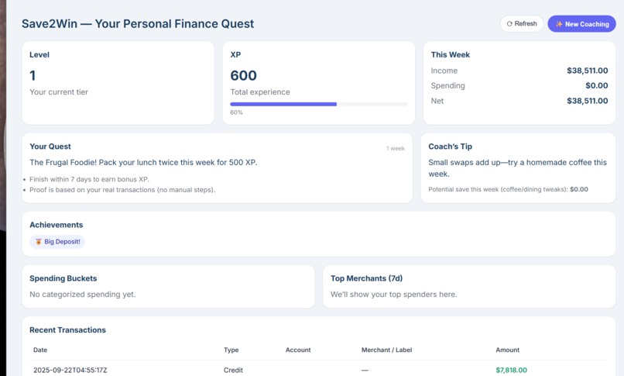The width and height of the screenshot is (624, 376).
Task: Click 'We'll show your top spenders here.'
Action: pyautogui.click(x=393, y=295)
